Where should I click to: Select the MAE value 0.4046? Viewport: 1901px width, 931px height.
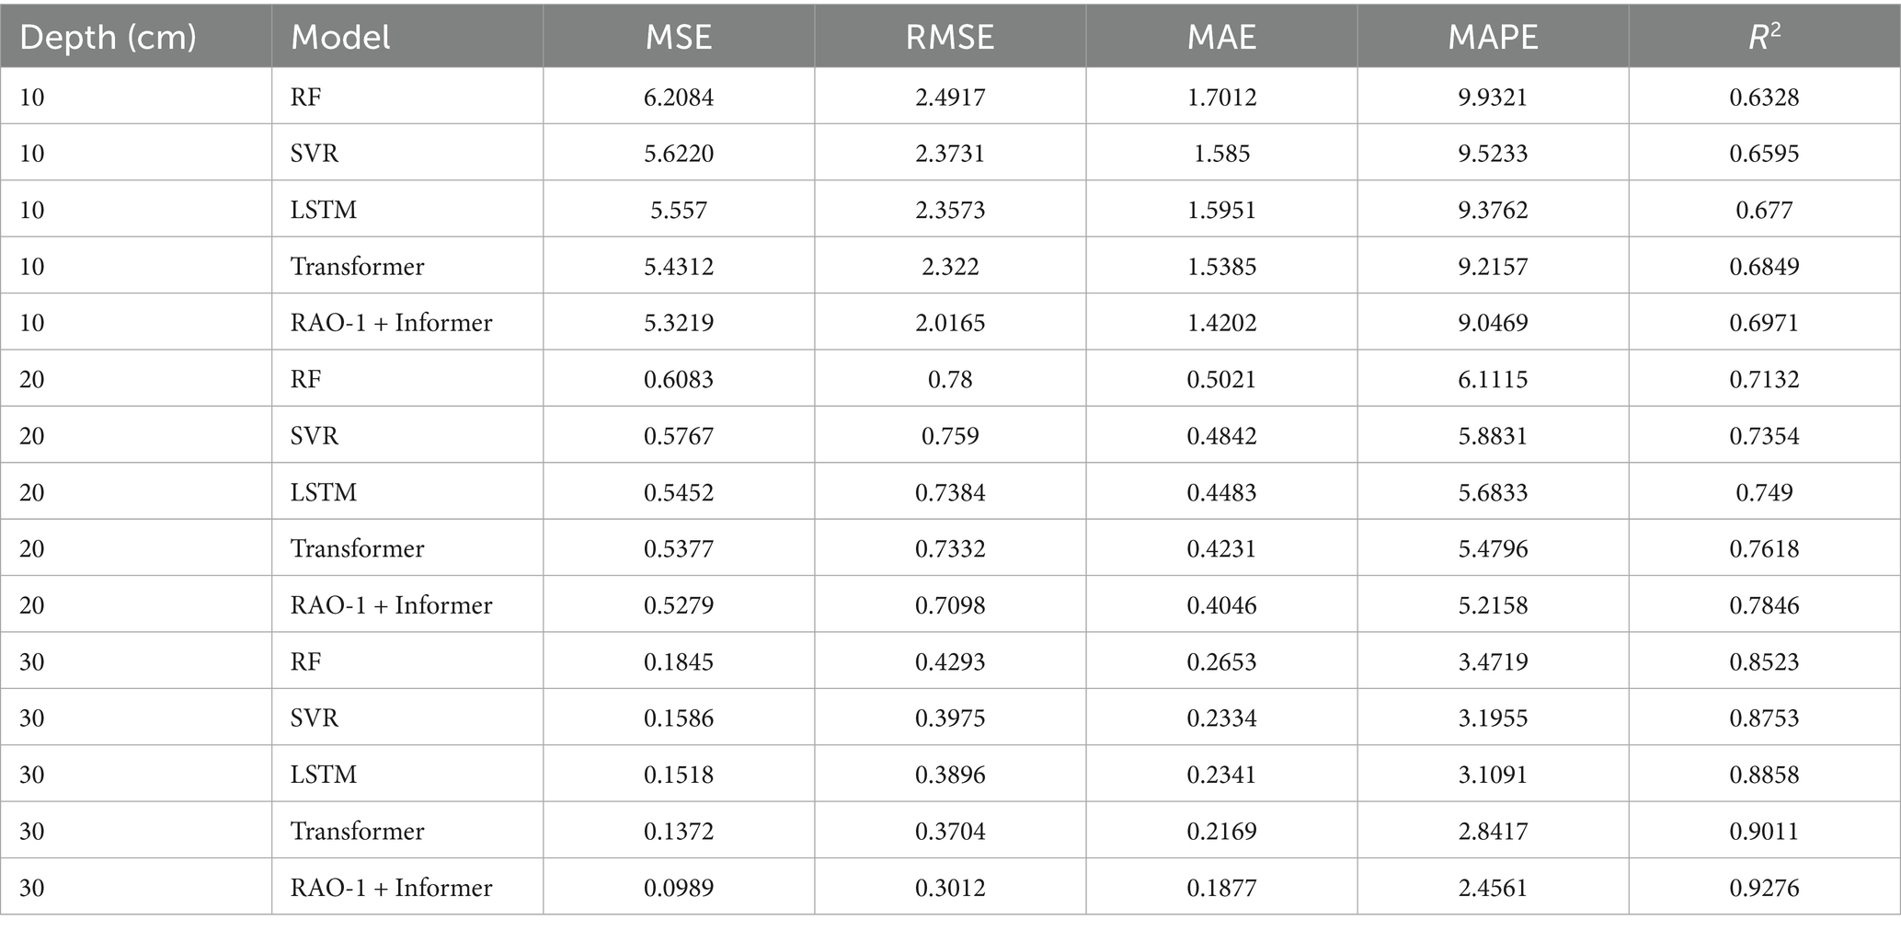pyautogui.click(x=1221, y=604)
